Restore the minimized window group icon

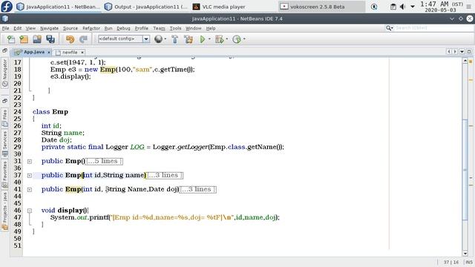click(x=4, y=51)
